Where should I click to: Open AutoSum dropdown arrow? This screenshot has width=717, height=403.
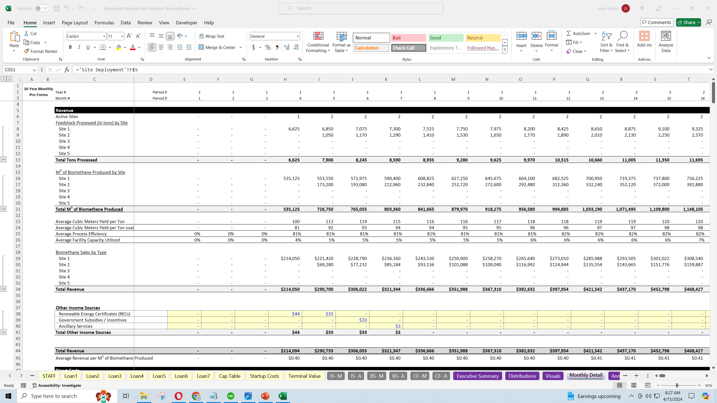pos(596,33)
